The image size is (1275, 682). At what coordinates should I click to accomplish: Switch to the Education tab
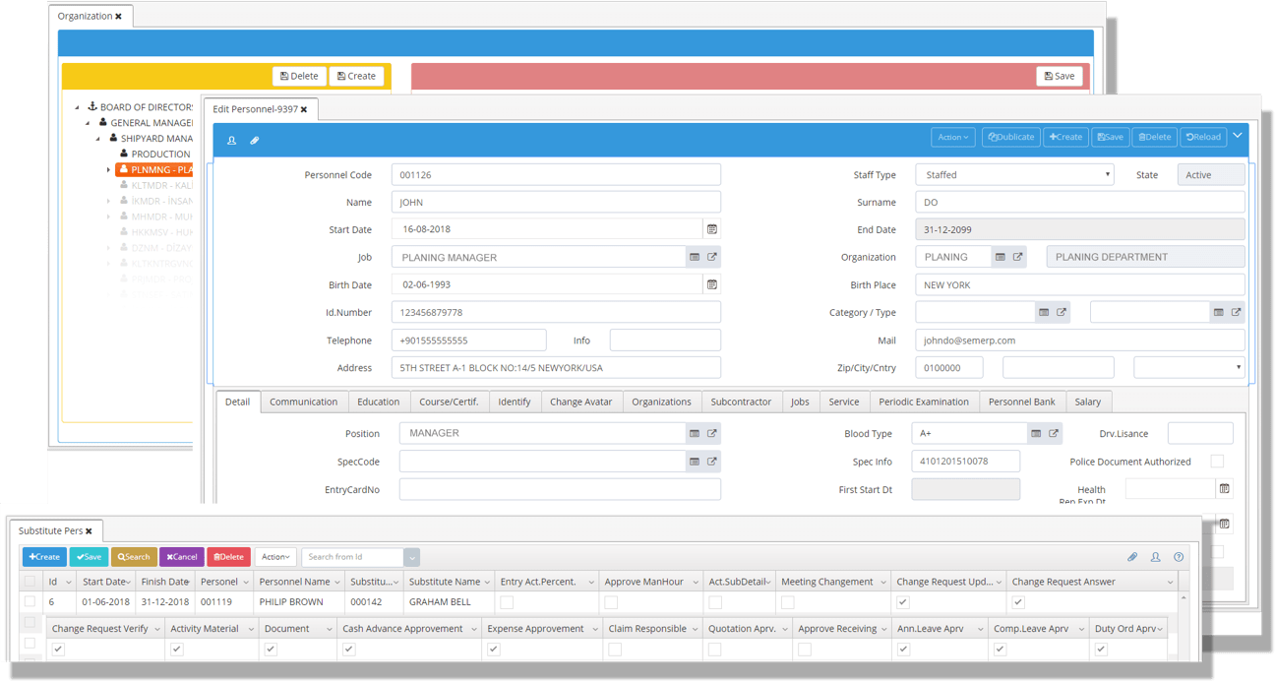pyautogui.click(x=378, y=402)
